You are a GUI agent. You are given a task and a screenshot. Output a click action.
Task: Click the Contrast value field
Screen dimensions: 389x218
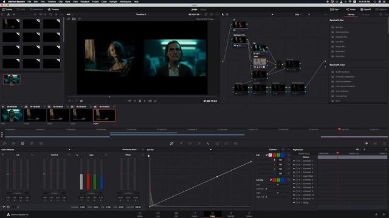83,207
